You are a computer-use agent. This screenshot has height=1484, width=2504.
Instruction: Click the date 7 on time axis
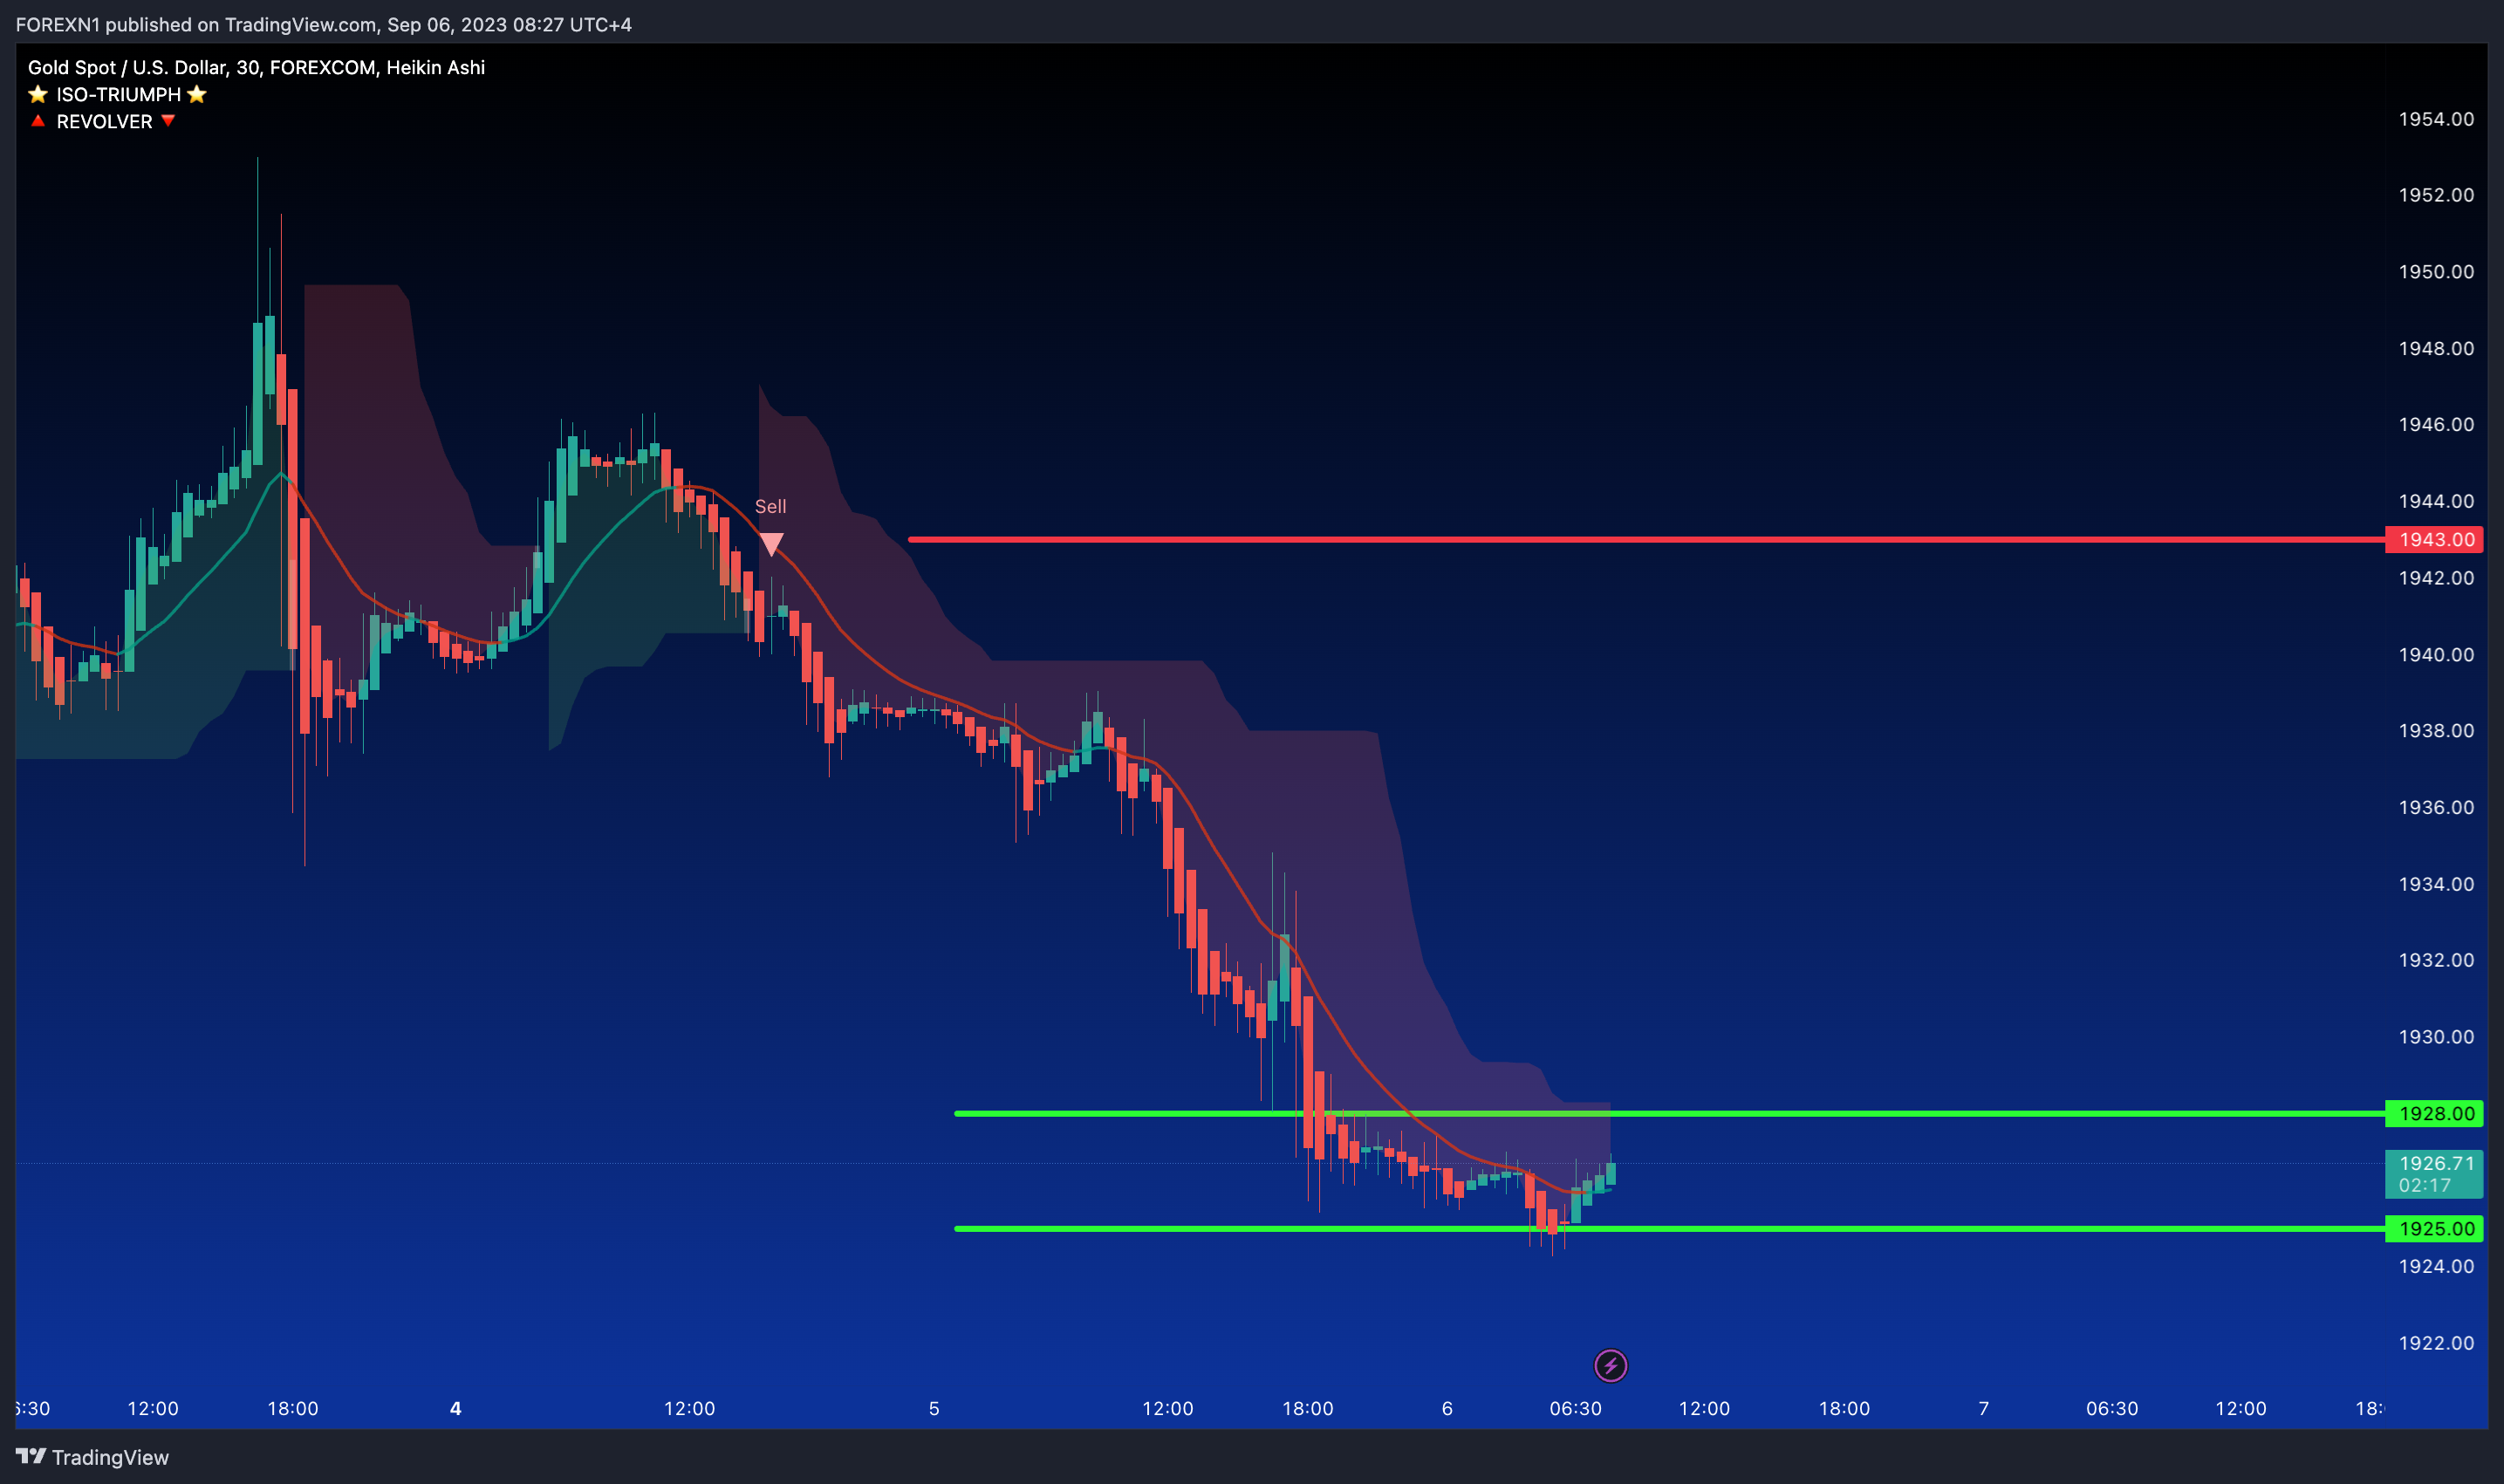[1984, 1408]
